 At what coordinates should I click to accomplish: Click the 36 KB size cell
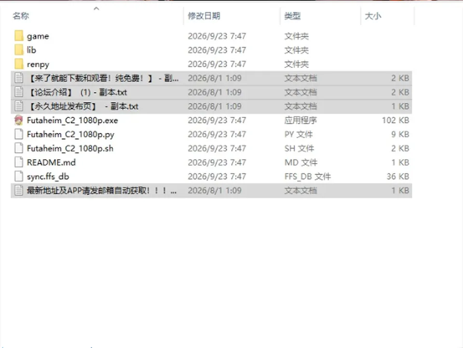coord(398,177)
